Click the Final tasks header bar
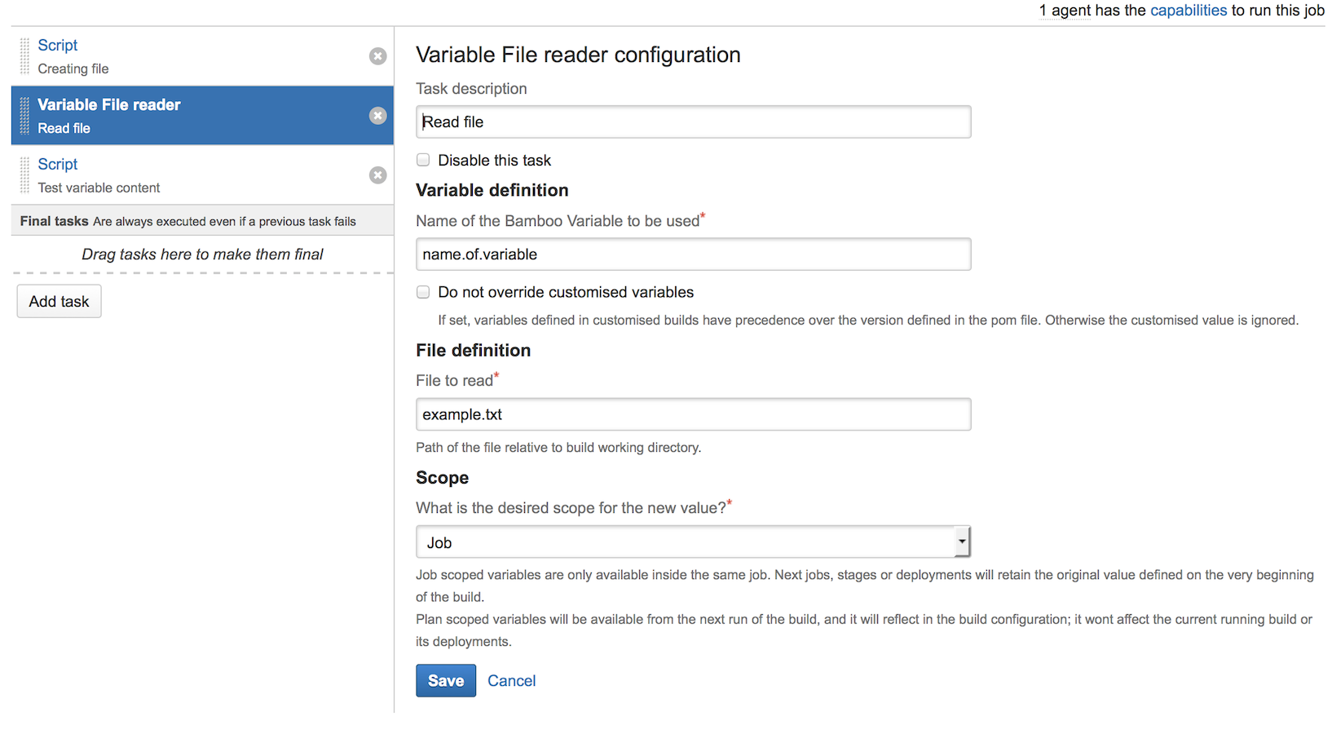The width and height of the screenshot is (1332, 734). tap(202, 221)
